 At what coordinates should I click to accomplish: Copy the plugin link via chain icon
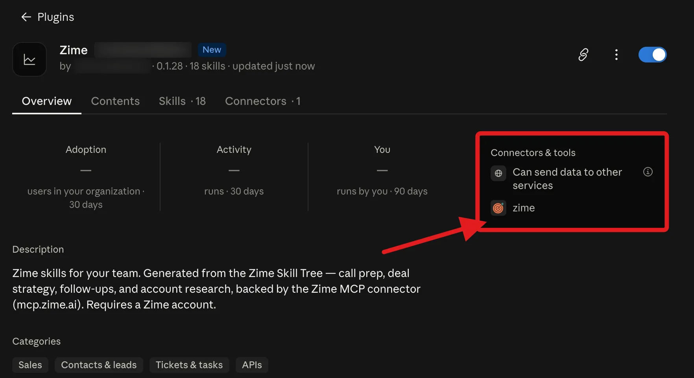click(583, 55)
